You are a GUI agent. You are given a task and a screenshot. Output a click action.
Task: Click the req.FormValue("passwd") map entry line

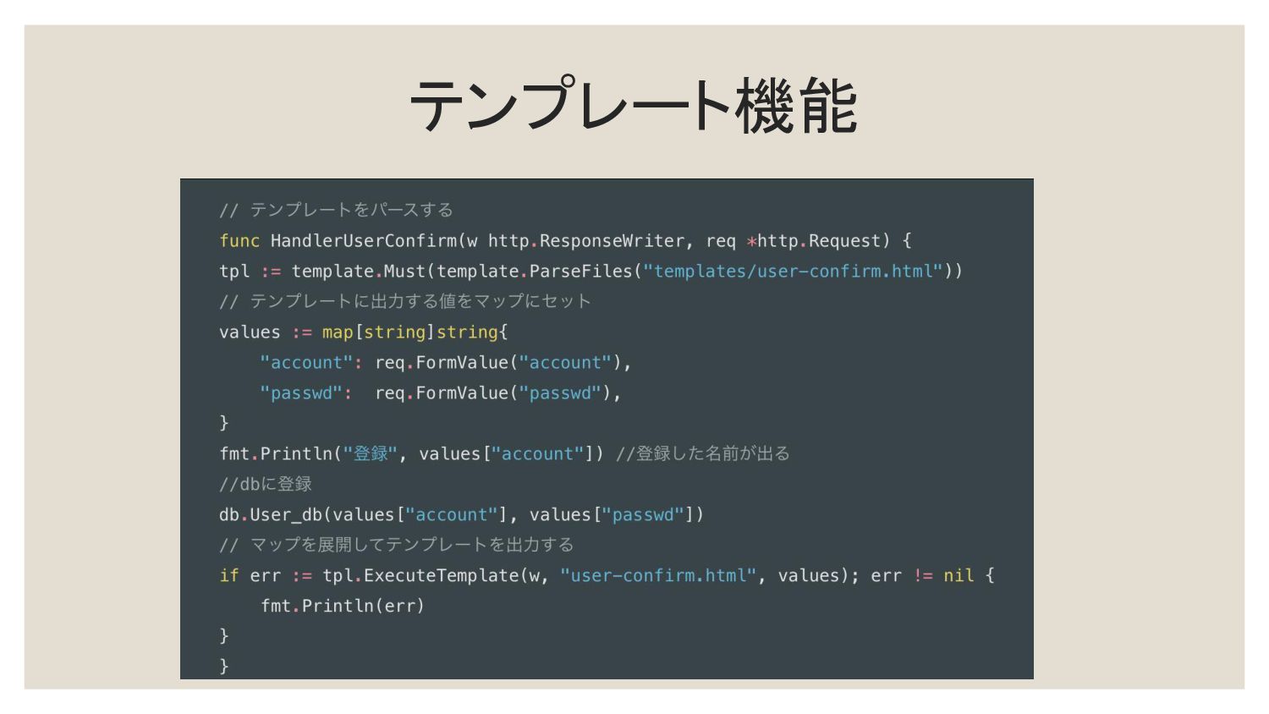(441, 393)
